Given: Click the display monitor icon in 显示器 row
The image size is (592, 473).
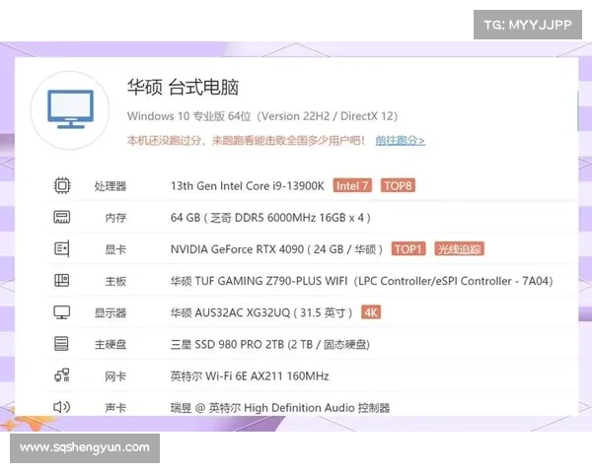Looking at the screenshot, I should point(62,312).
